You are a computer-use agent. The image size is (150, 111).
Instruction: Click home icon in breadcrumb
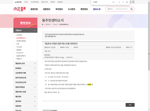point(43,24)
